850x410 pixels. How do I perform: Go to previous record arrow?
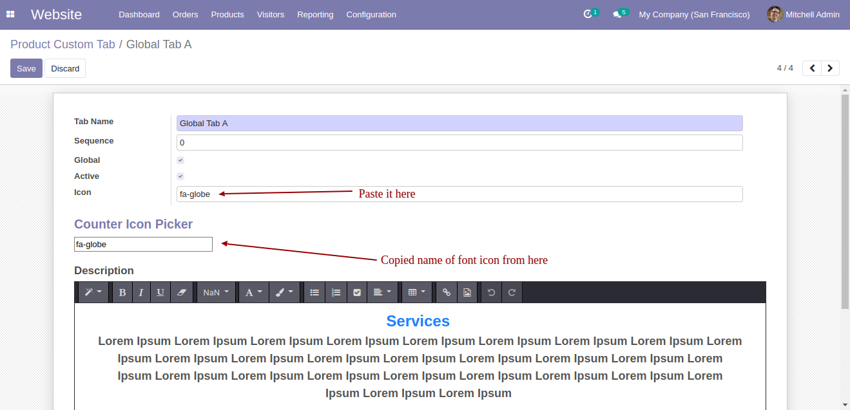pos(812,68)
